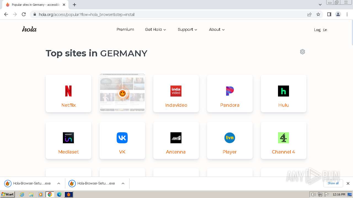This screenshot has width=353, height=198.
Task: Click the forward navigation arrow
Action: [x=15, y=14]
